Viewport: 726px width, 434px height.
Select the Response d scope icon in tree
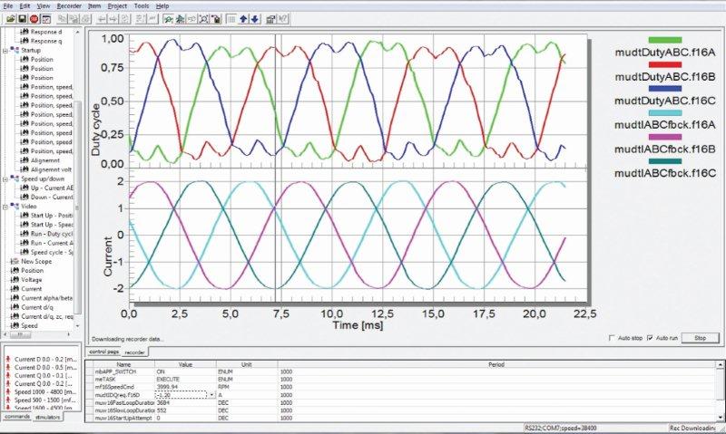(x=25, y=33)
